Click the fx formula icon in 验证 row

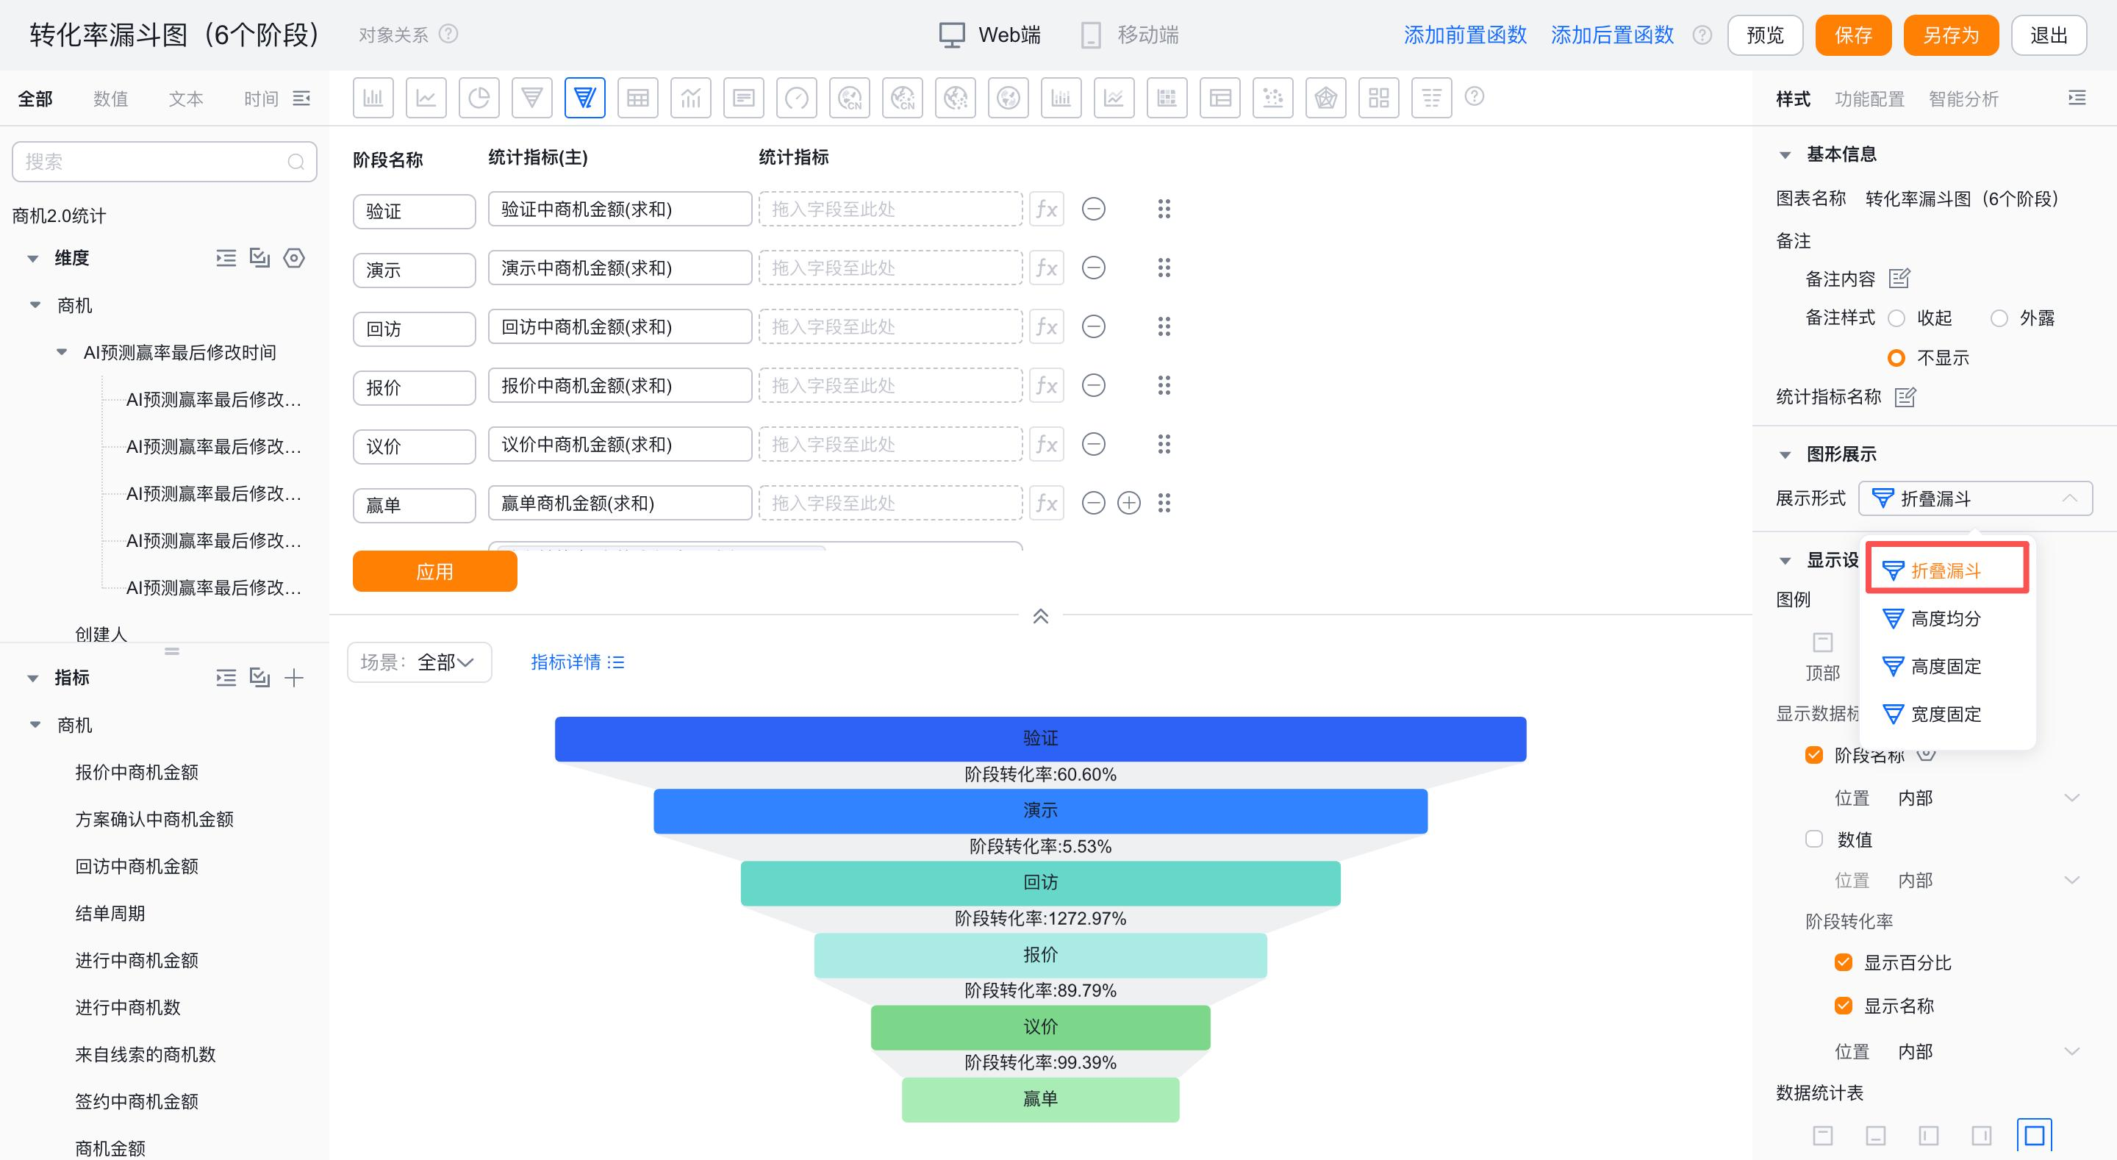(x=1046, y=209)
